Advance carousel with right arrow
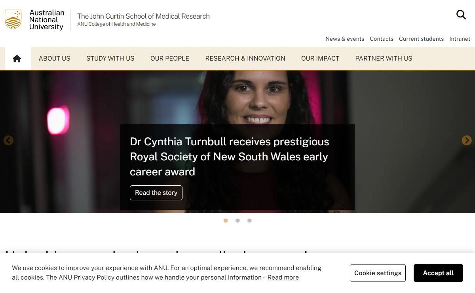Image resolution: width=475 pixels, height=293 pixels. [x=467, y=141]
